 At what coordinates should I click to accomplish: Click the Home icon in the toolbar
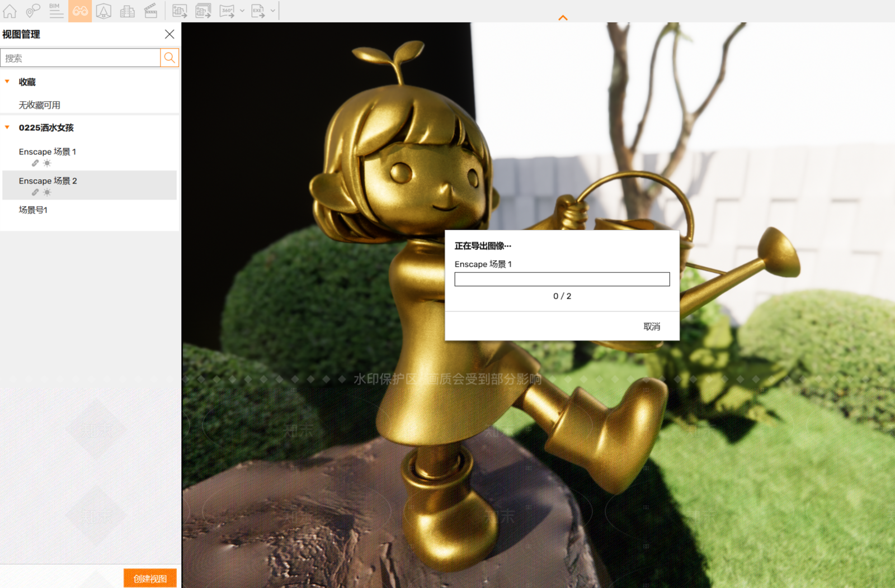(10, 11)
